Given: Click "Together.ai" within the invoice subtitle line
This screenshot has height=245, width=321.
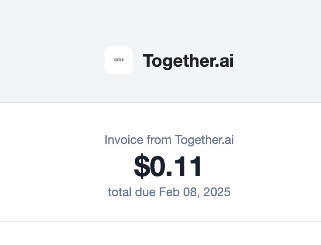Looking at the screenshot, I should 204,140.
